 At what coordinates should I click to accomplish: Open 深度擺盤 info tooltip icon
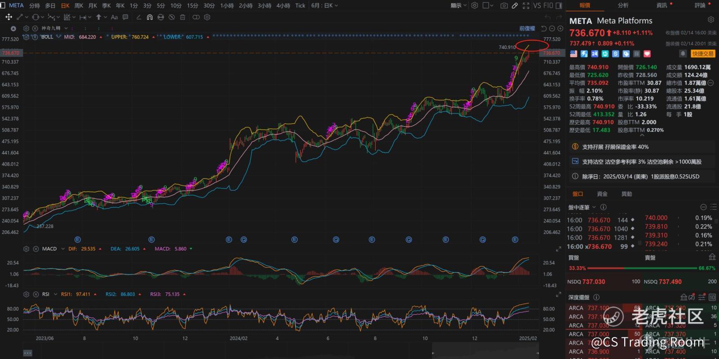[596, 297]
